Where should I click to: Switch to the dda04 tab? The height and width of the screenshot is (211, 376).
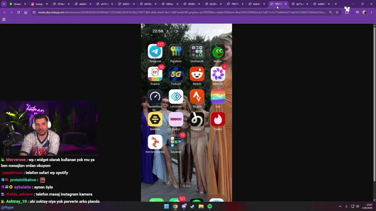pos(82,4)
